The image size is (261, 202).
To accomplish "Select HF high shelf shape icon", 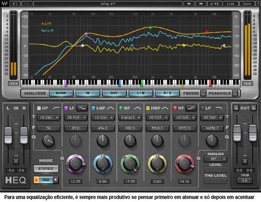I will [191, 108].
